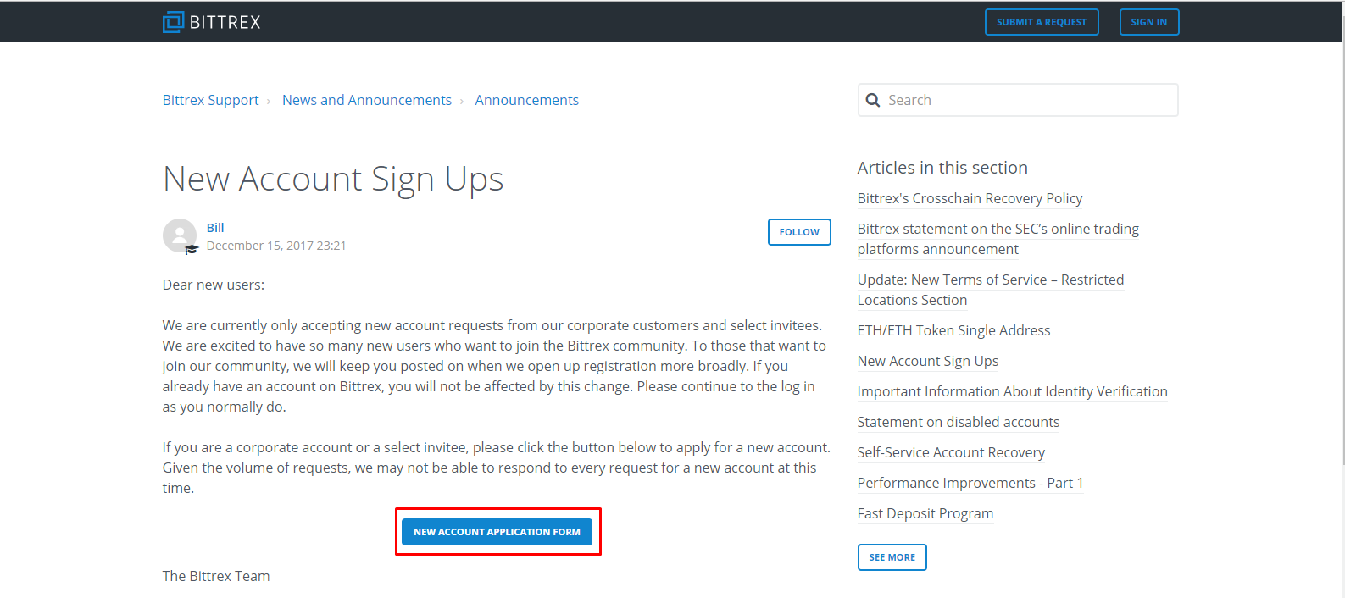Click Bill's author avatar icon
The image size is (1345, 598).
point(180,235)
